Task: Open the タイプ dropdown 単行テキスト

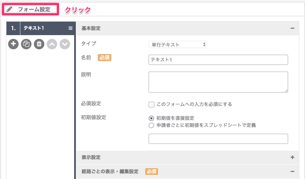Action: (178, 45)
